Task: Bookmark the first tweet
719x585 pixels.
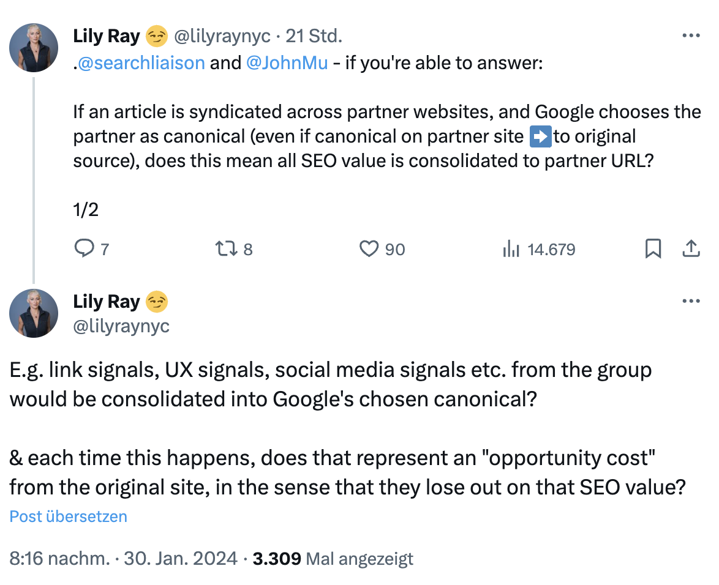Action: [x=653, y=249]
